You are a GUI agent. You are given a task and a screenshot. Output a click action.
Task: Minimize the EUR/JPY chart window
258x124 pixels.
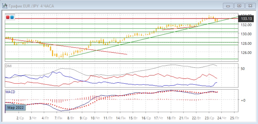[x=228, y=6]
